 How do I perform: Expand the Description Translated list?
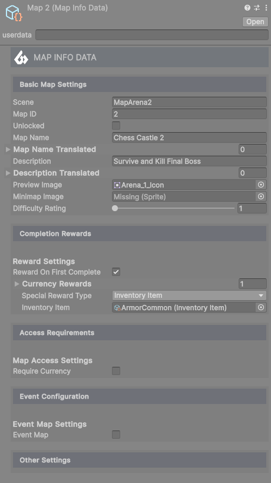[x=8, y=173]
